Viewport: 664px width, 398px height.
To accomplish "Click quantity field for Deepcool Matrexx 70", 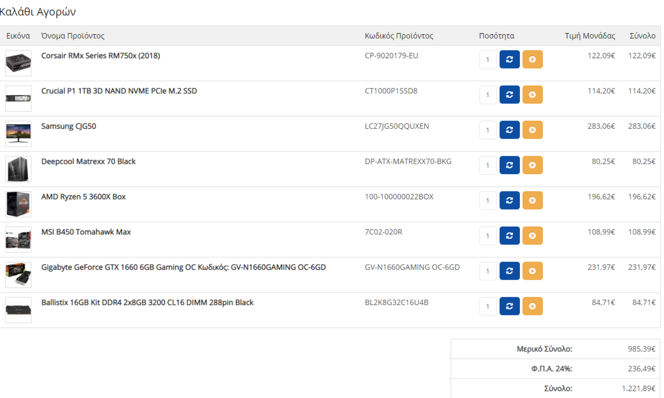I will coord(488,165).
